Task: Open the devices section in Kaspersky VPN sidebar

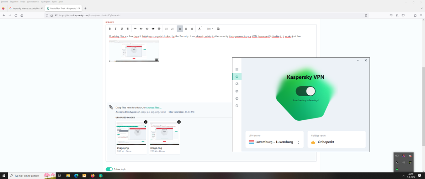Action: [237, 84]
